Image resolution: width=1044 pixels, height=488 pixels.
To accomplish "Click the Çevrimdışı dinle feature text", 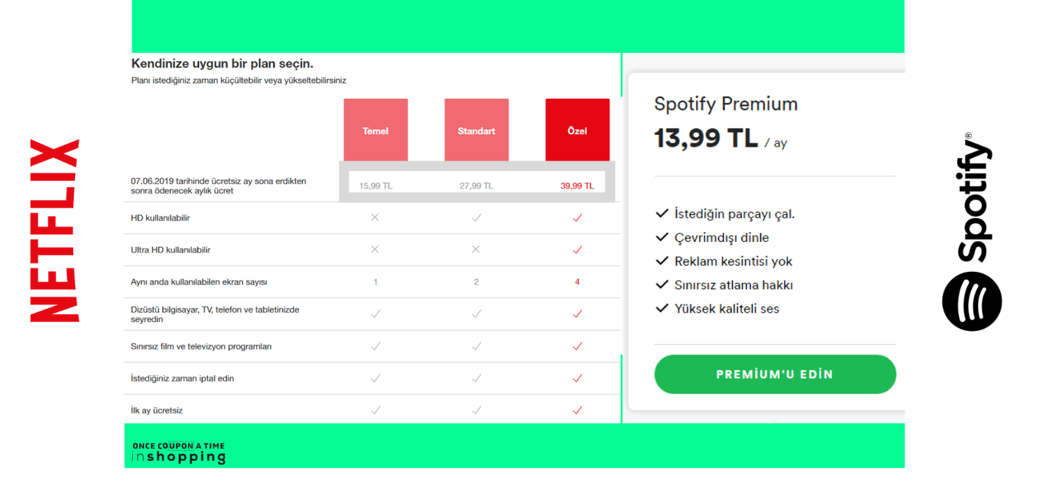I will pos(722,238).
